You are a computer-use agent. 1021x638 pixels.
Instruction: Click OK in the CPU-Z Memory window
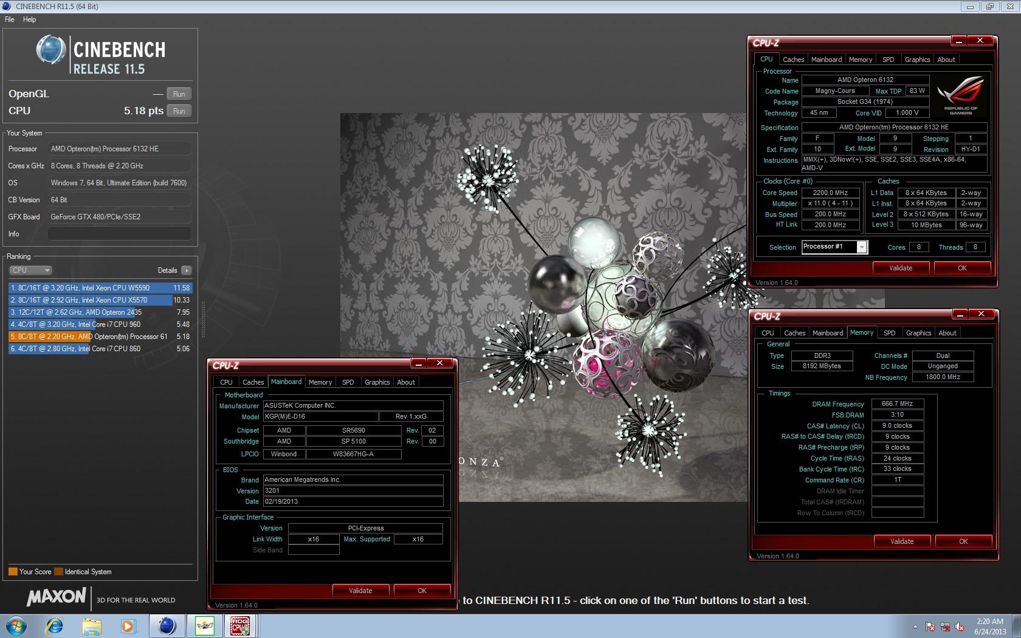pyautogui.click(x=963, y=541)
